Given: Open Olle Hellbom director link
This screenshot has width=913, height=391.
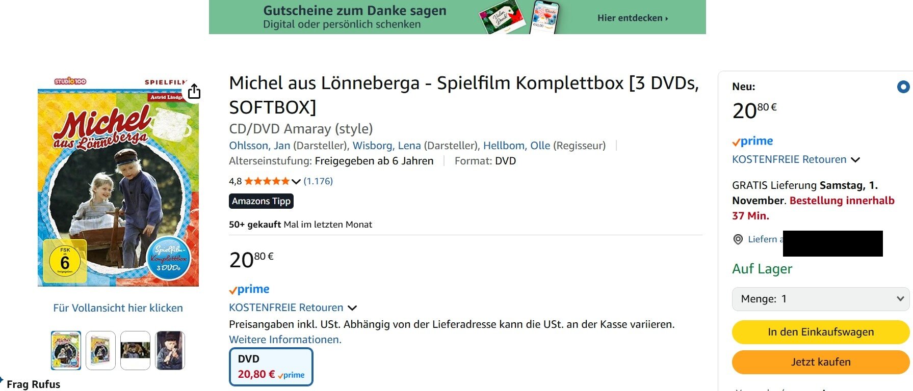Looking at the screenshot, I should click(x=516, y=146).
